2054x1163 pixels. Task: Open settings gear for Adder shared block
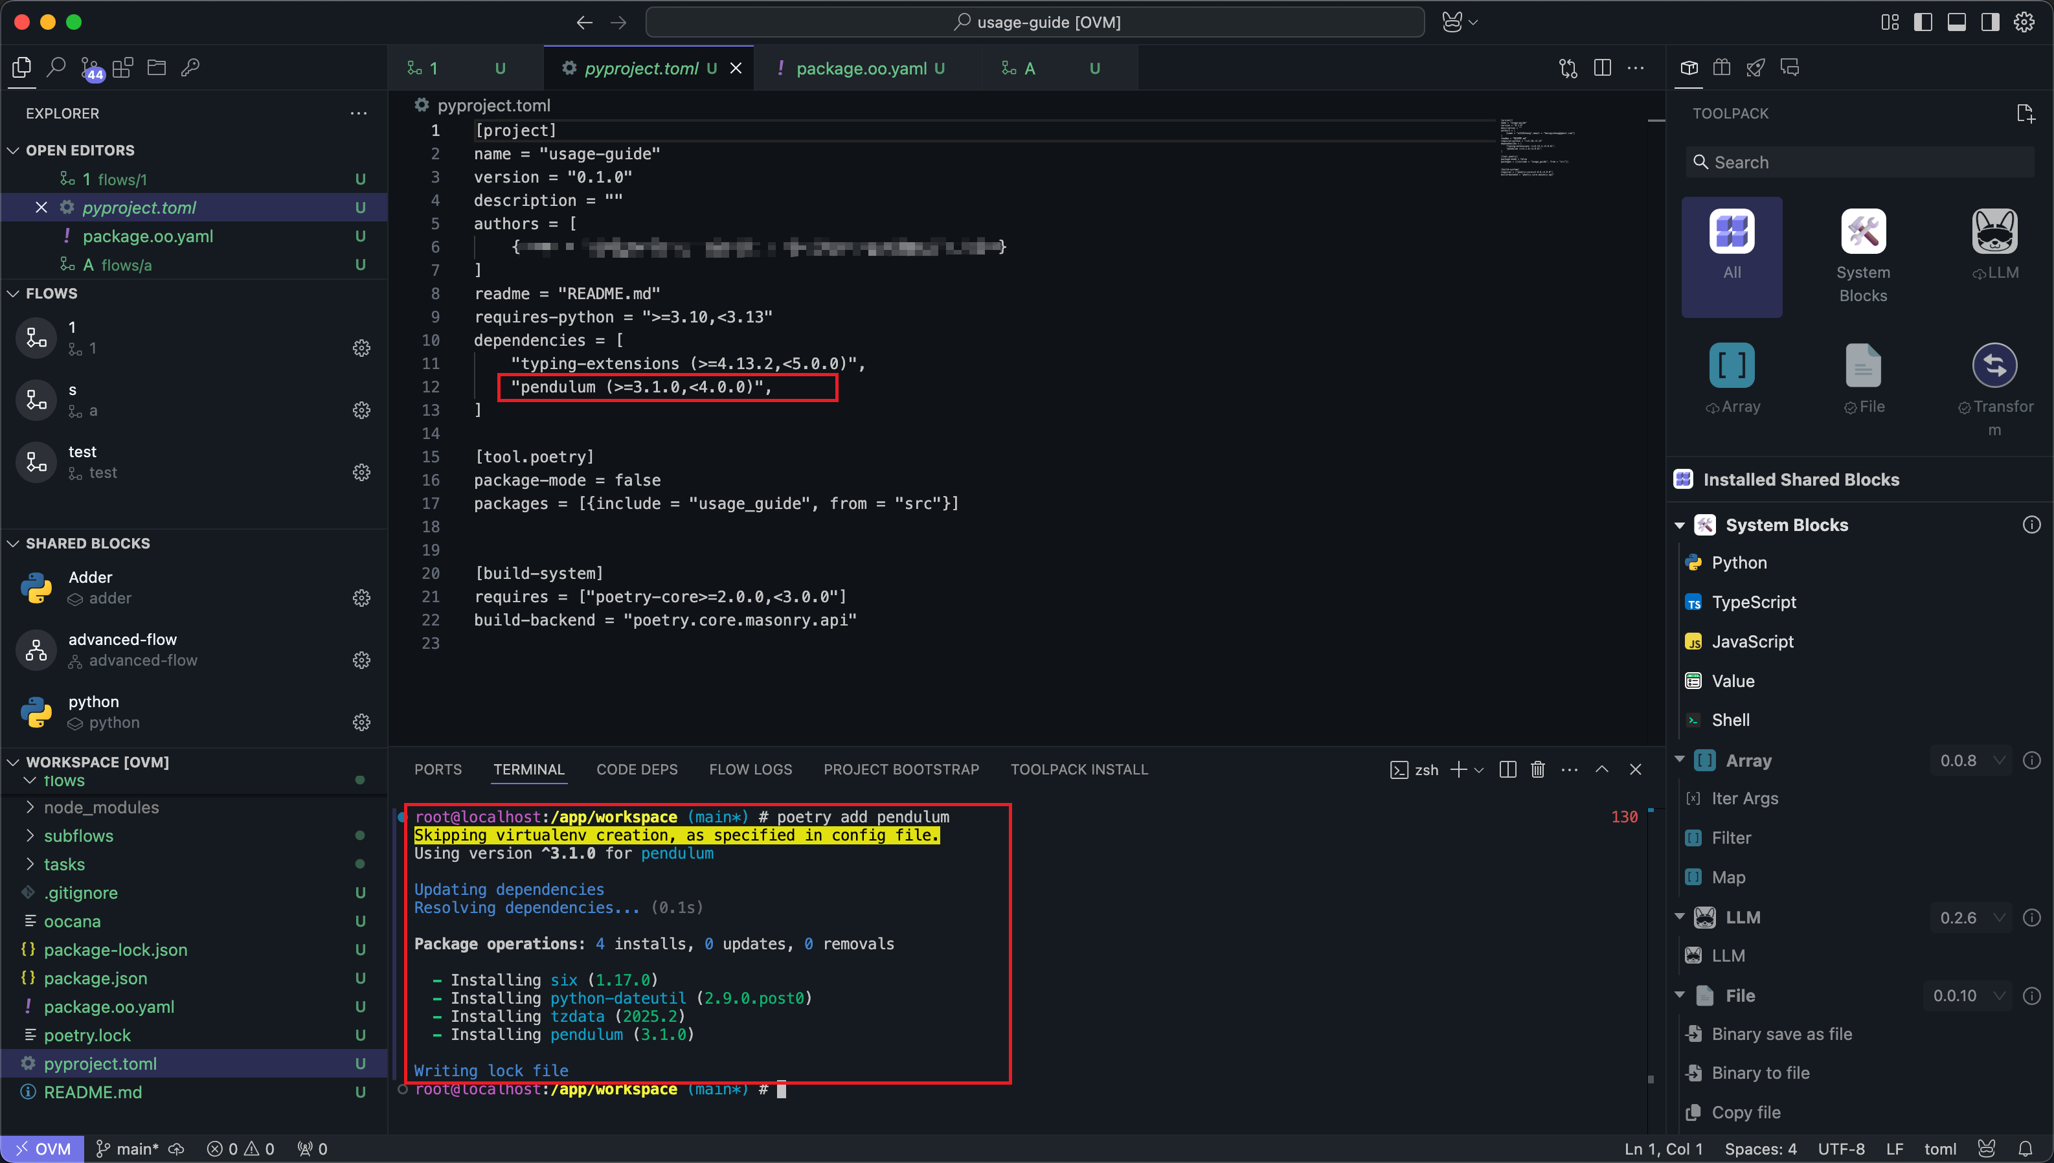coord(361,598)
